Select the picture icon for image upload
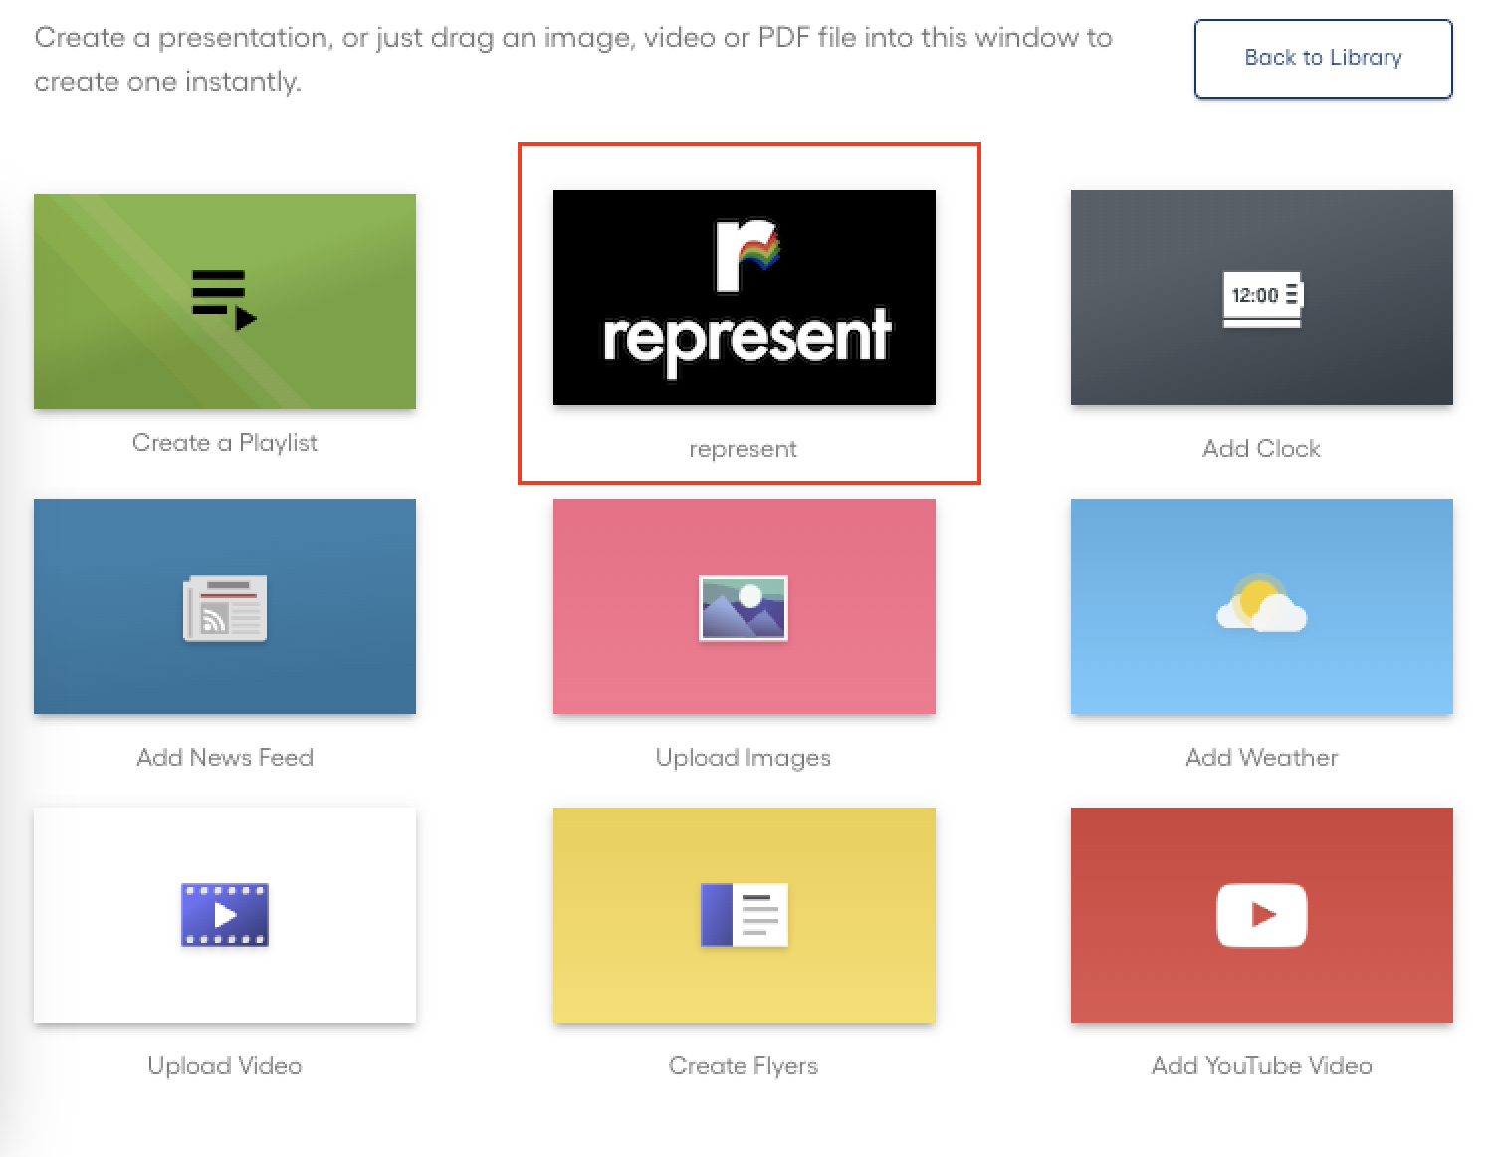Viewport: 1493px width, 1157px height. click(744, 607)
